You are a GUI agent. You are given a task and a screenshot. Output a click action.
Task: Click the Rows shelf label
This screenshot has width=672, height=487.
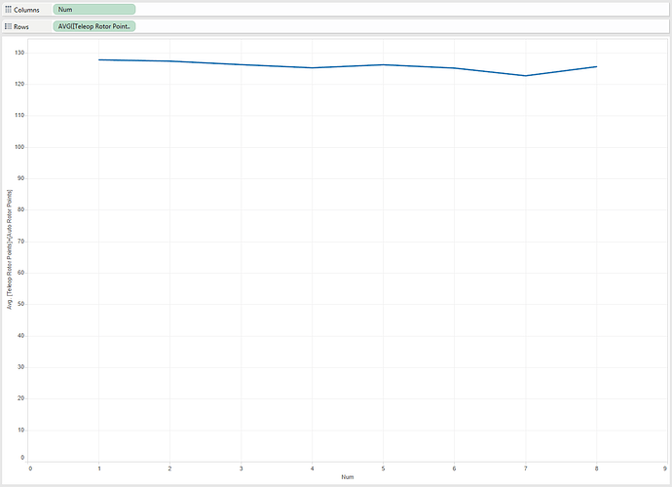(x=21, y=26)
